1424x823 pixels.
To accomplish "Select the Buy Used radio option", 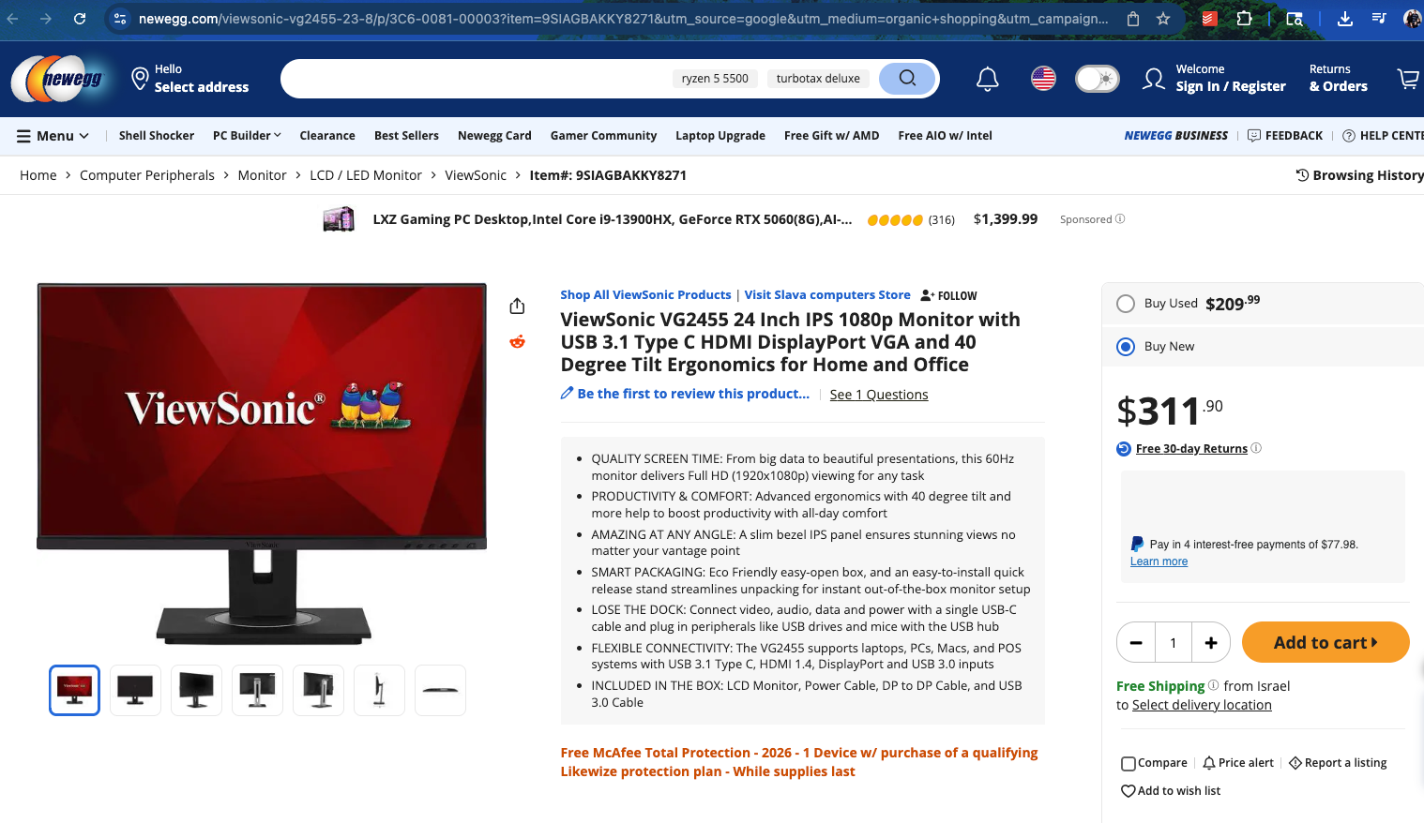I will tap(1126, 304).
